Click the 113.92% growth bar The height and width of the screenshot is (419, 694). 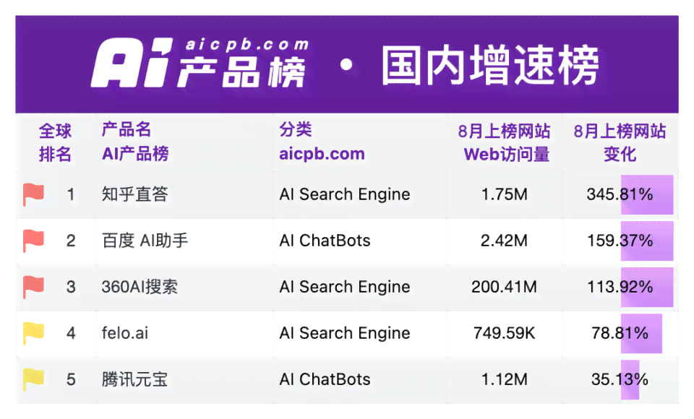(x=647, y=287)
